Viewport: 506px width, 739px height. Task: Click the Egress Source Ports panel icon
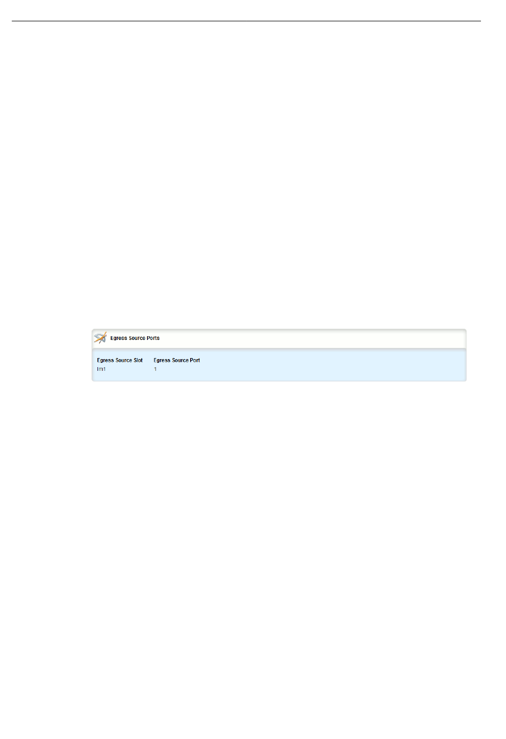pyautogui.click(x=100, y=338)
